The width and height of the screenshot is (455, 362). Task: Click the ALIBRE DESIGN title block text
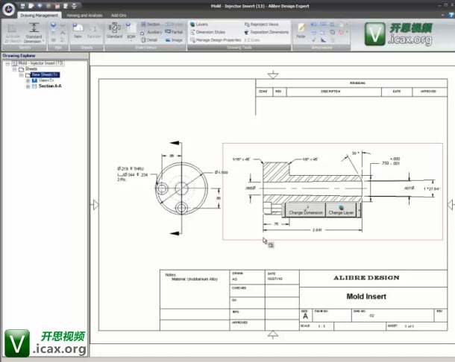click(366, 278)
